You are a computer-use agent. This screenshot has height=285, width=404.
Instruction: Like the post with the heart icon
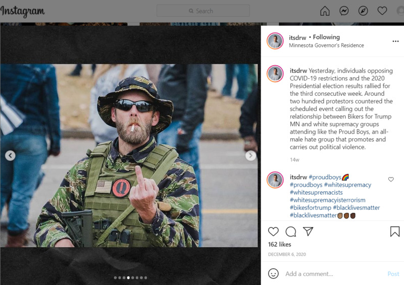[273, 232]
